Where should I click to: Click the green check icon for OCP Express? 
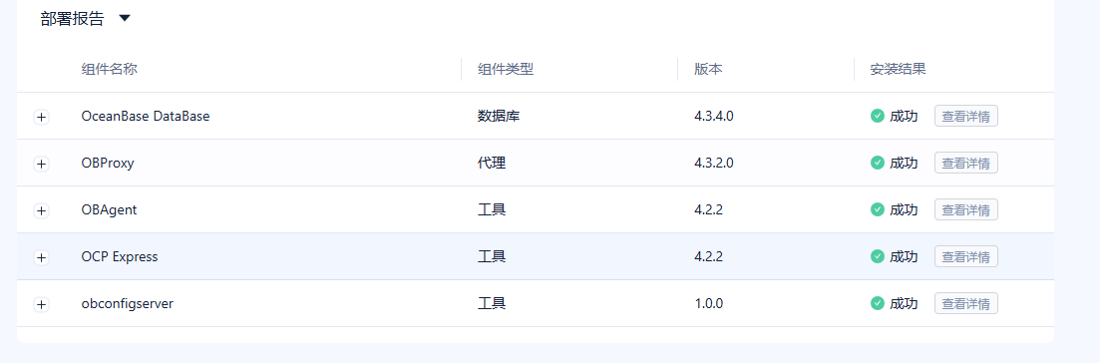pos(877,256)
